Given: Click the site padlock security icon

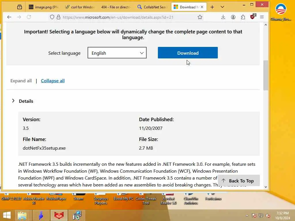Looking at the screenshot, I should coord(58,17).
